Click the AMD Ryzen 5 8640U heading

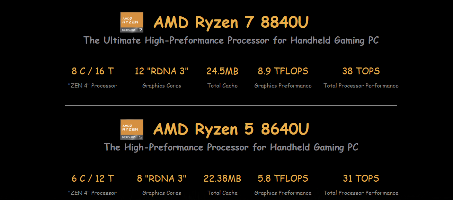tap(231, 129)
